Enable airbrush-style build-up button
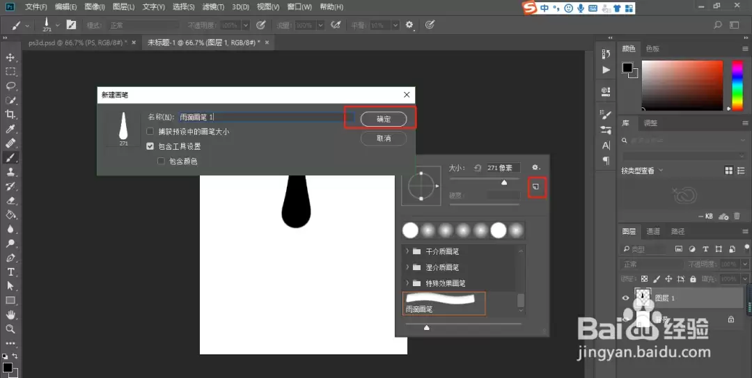This screenshot has width=752, height=378. click(x=336, y=25)
